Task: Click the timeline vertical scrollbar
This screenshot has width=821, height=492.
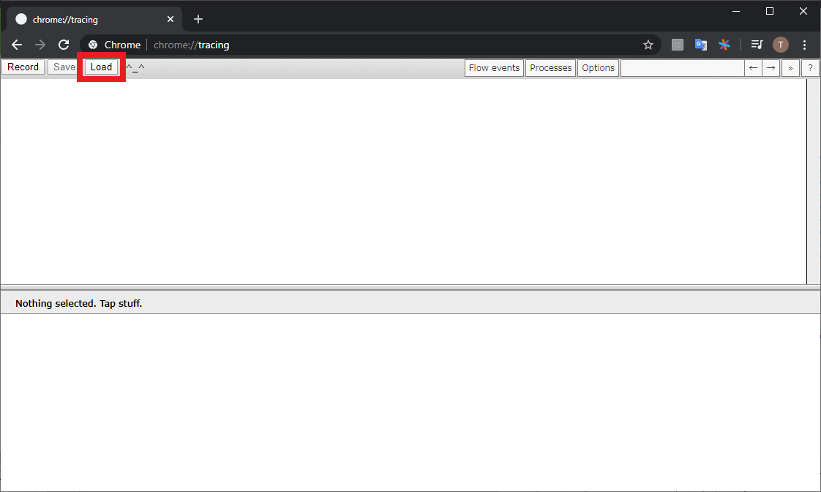Action: [x=813, y=182]
